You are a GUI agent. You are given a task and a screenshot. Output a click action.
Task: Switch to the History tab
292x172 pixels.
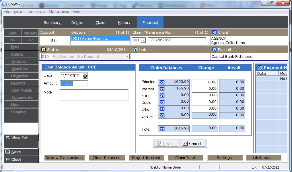(x=124, y=23)
